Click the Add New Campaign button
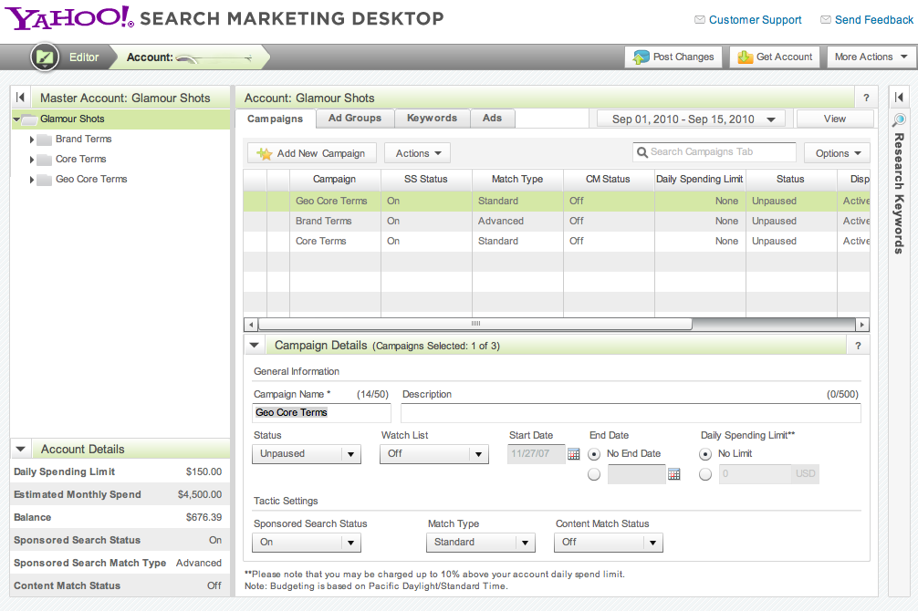Image resolution: width=918 pixels, height=611 pixels. pos(311,153)
